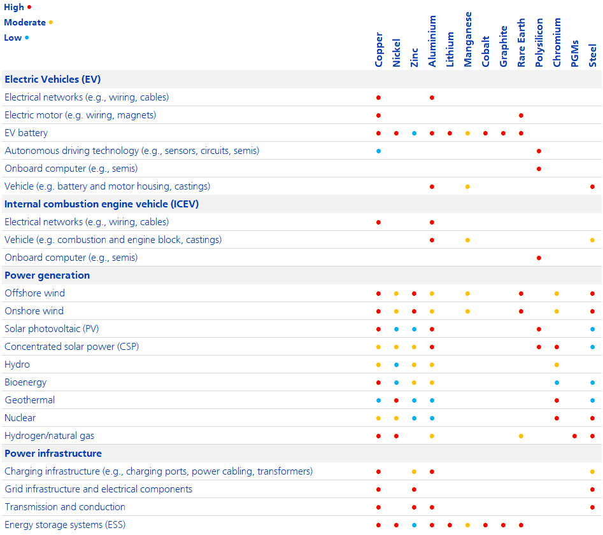
Task: Click the Zinc dot in the EV battery row
Action: pos(415,133)
